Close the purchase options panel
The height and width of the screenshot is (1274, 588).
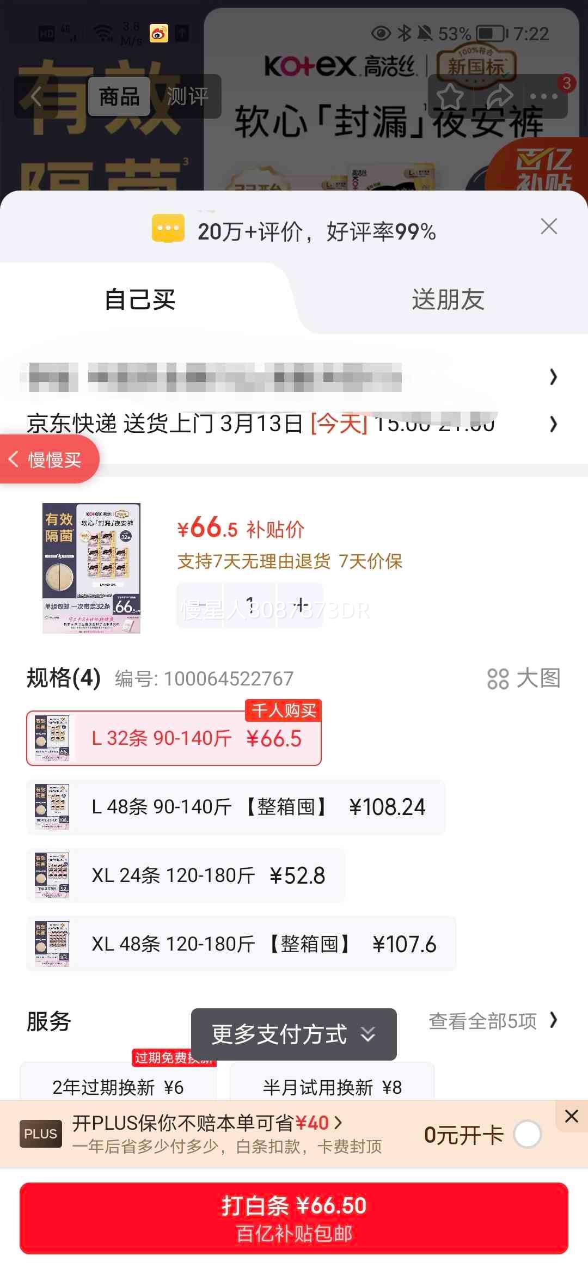coord(549,226)
